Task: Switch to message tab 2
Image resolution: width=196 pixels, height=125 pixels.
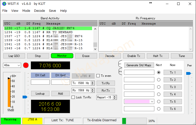Action: [x=120, y=71]
